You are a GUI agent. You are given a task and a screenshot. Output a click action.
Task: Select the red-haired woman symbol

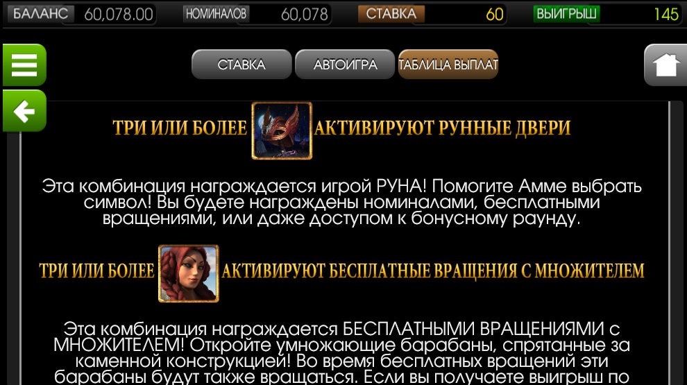point(188,273)
